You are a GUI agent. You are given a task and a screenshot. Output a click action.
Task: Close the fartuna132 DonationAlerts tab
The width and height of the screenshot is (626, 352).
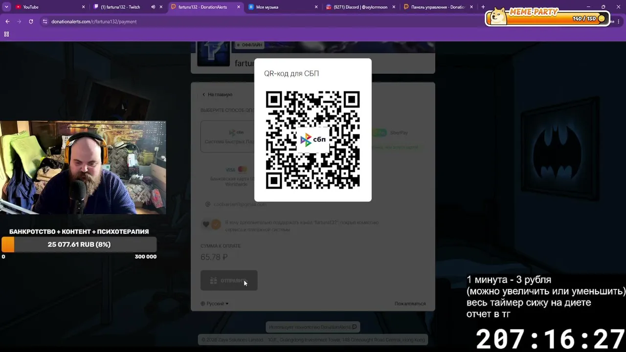point(239,7)
